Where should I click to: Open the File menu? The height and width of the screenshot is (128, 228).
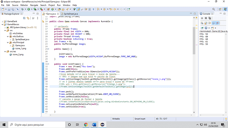pyautogui.click(x=3, y=5)
